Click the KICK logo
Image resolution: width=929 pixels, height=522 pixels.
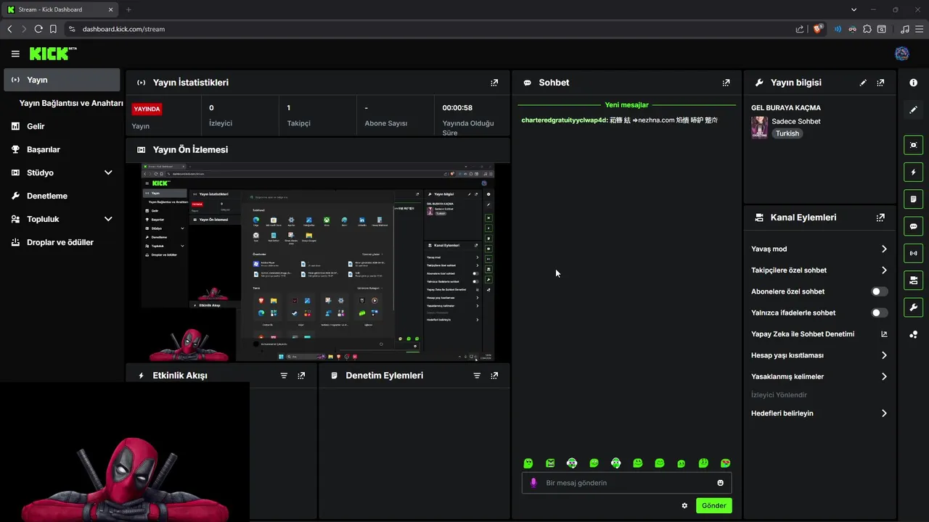[52, 54]
